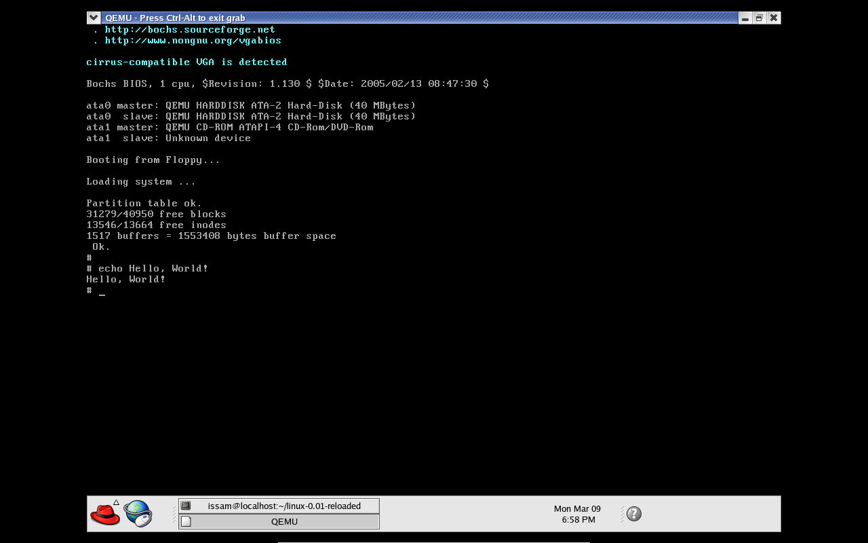Click the grip handle beside the help icon
The height and width of the screenshot is (543, 868).
pos(622,514)
